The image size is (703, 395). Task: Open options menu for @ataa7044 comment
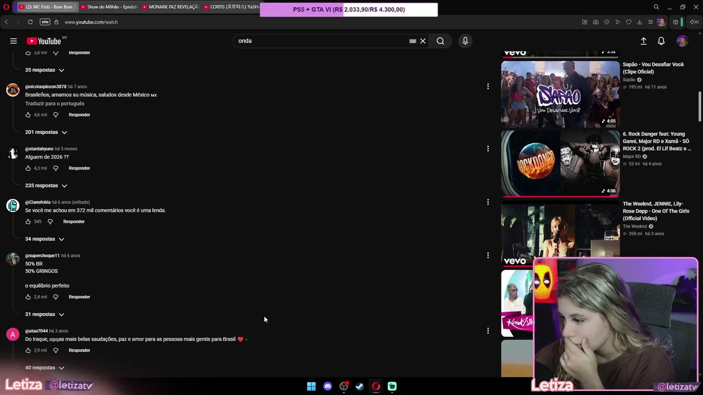(x=488, y=330)
